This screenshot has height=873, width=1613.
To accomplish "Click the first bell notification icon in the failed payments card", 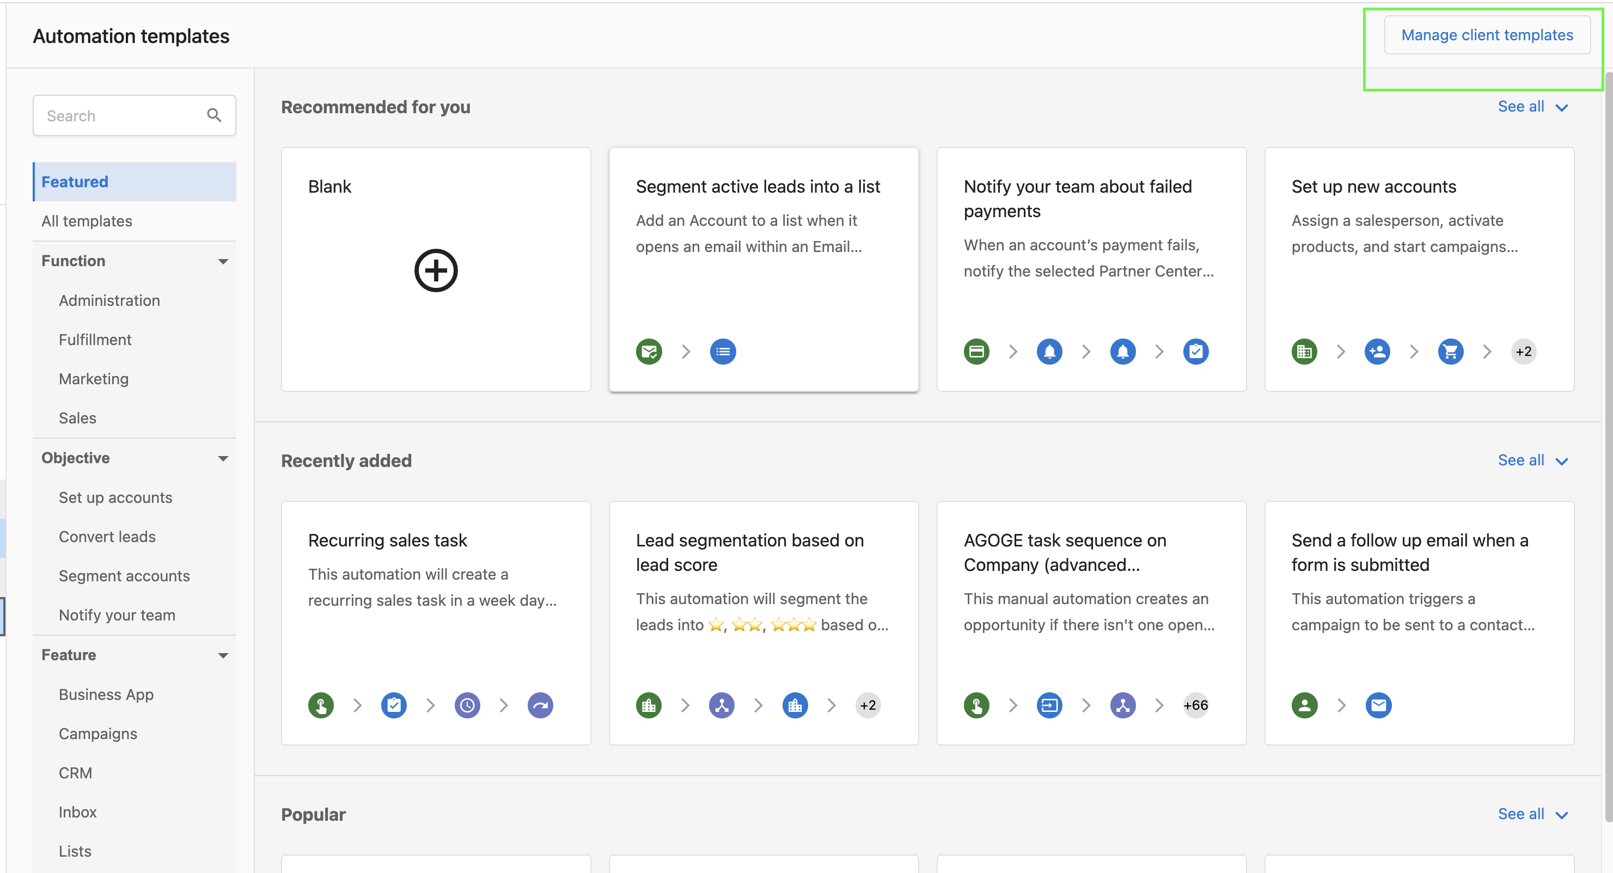I will 1049,351.
